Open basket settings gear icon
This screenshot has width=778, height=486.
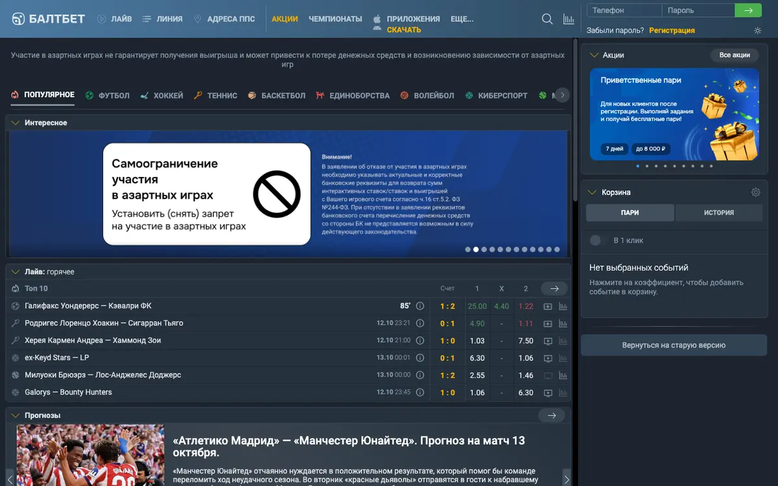[755, 192]
